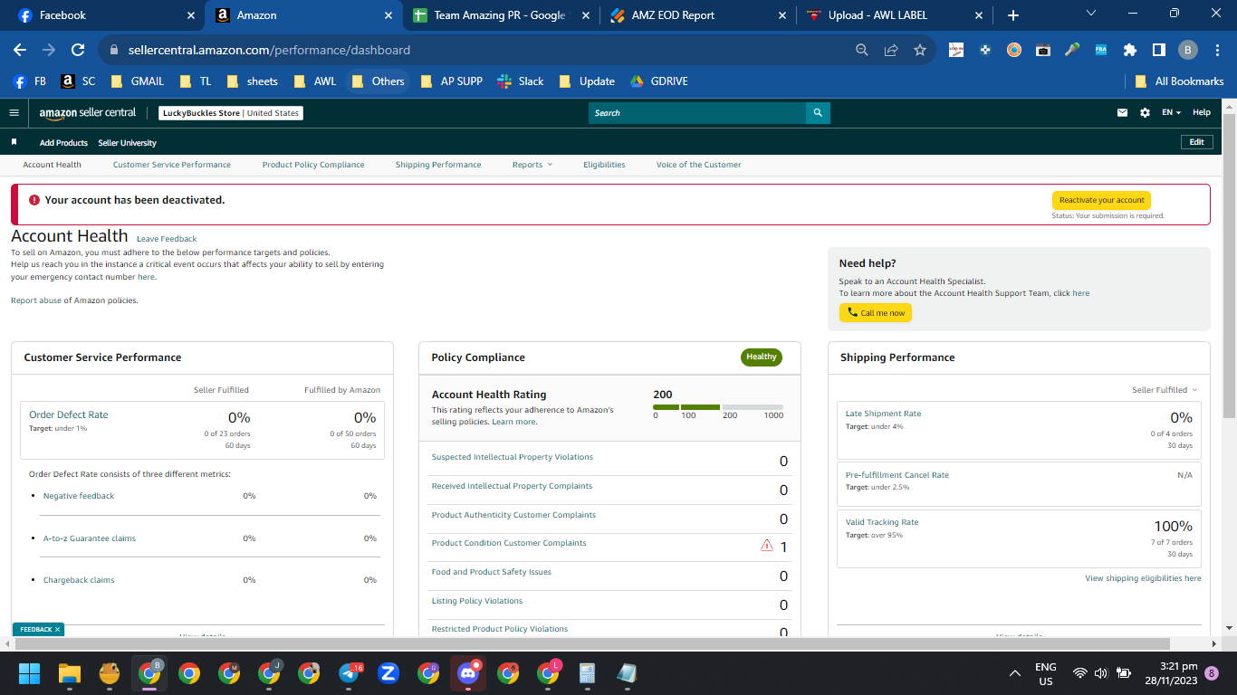Image resolution: width=1237 pixels, height=695 pixels.
Task: Open the Report abuse link
Action: (x=36, y=300)
